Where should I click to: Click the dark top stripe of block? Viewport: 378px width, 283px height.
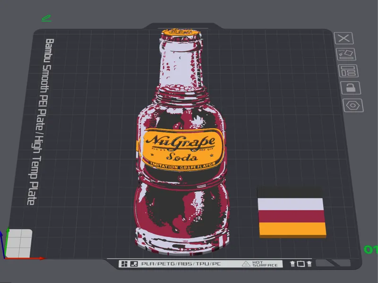pyautogui.click(x=290, y=192)
